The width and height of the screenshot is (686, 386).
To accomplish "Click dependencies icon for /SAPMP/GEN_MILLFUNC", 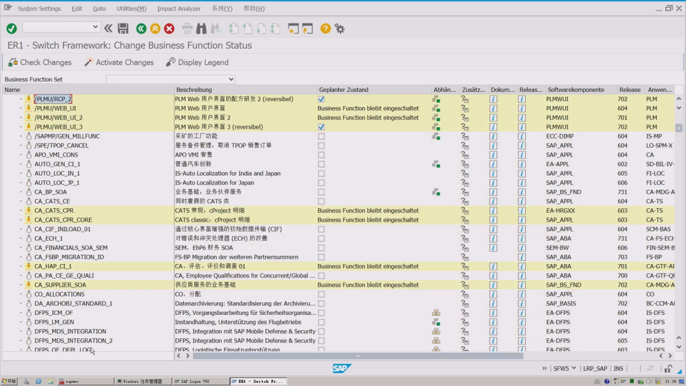I will (436, 136).
